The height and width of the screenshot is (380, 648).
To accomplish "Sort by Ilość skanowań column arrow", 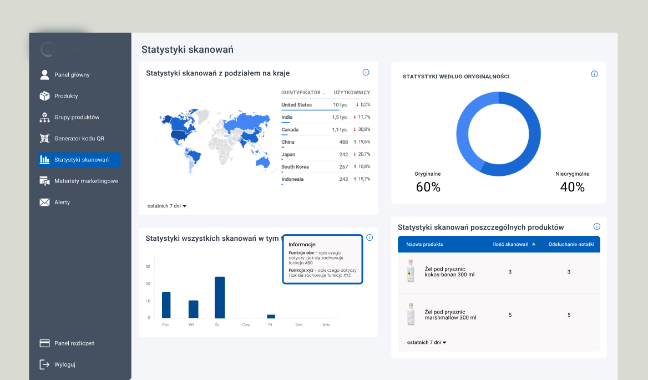I will [534, 244].
